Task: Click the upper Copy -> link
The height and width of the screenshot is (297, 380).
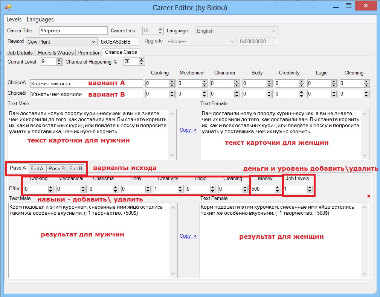Action: pyautogui.click(x=188, y=130)
